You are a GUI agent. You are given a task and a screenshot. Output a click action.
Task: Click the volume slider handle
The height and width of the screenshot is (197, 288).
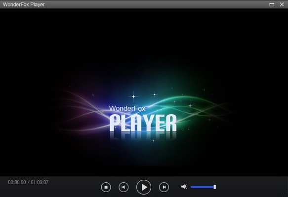[x=215, y=187]
